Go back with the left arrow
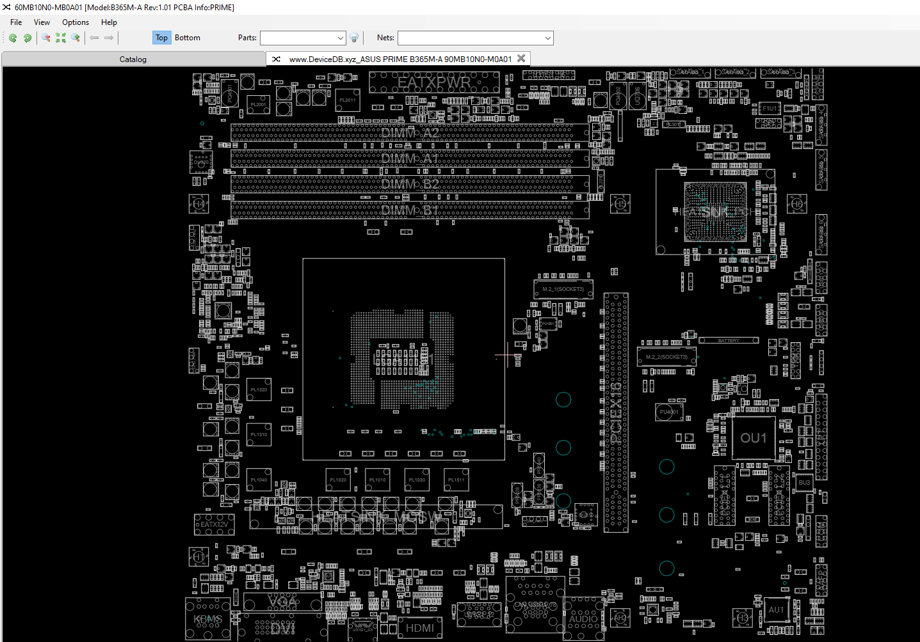 click(x=94, y=38)
